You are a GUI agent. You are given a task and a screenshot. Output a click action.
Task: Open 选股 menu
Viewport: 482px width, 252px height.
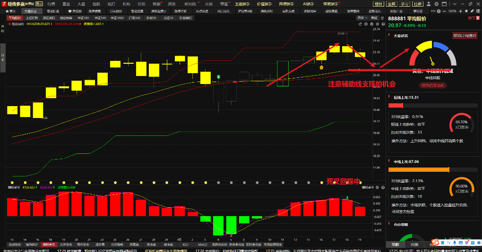(96, 4)
